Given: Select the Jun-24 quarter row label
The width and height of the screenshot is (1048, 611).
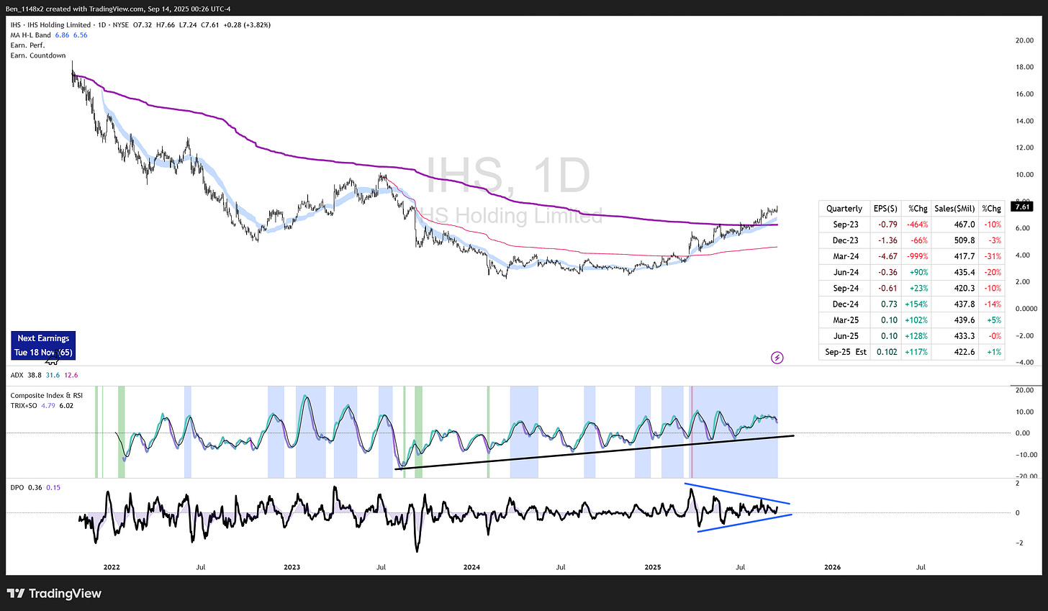Looking at the screenshot, I should (x=846, y=272).
